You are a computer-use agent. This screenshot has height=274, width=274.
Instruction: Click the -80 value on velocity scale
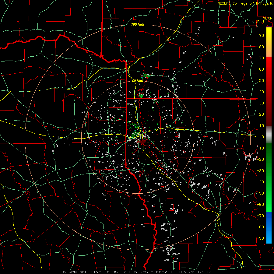[x=260, y=227]
